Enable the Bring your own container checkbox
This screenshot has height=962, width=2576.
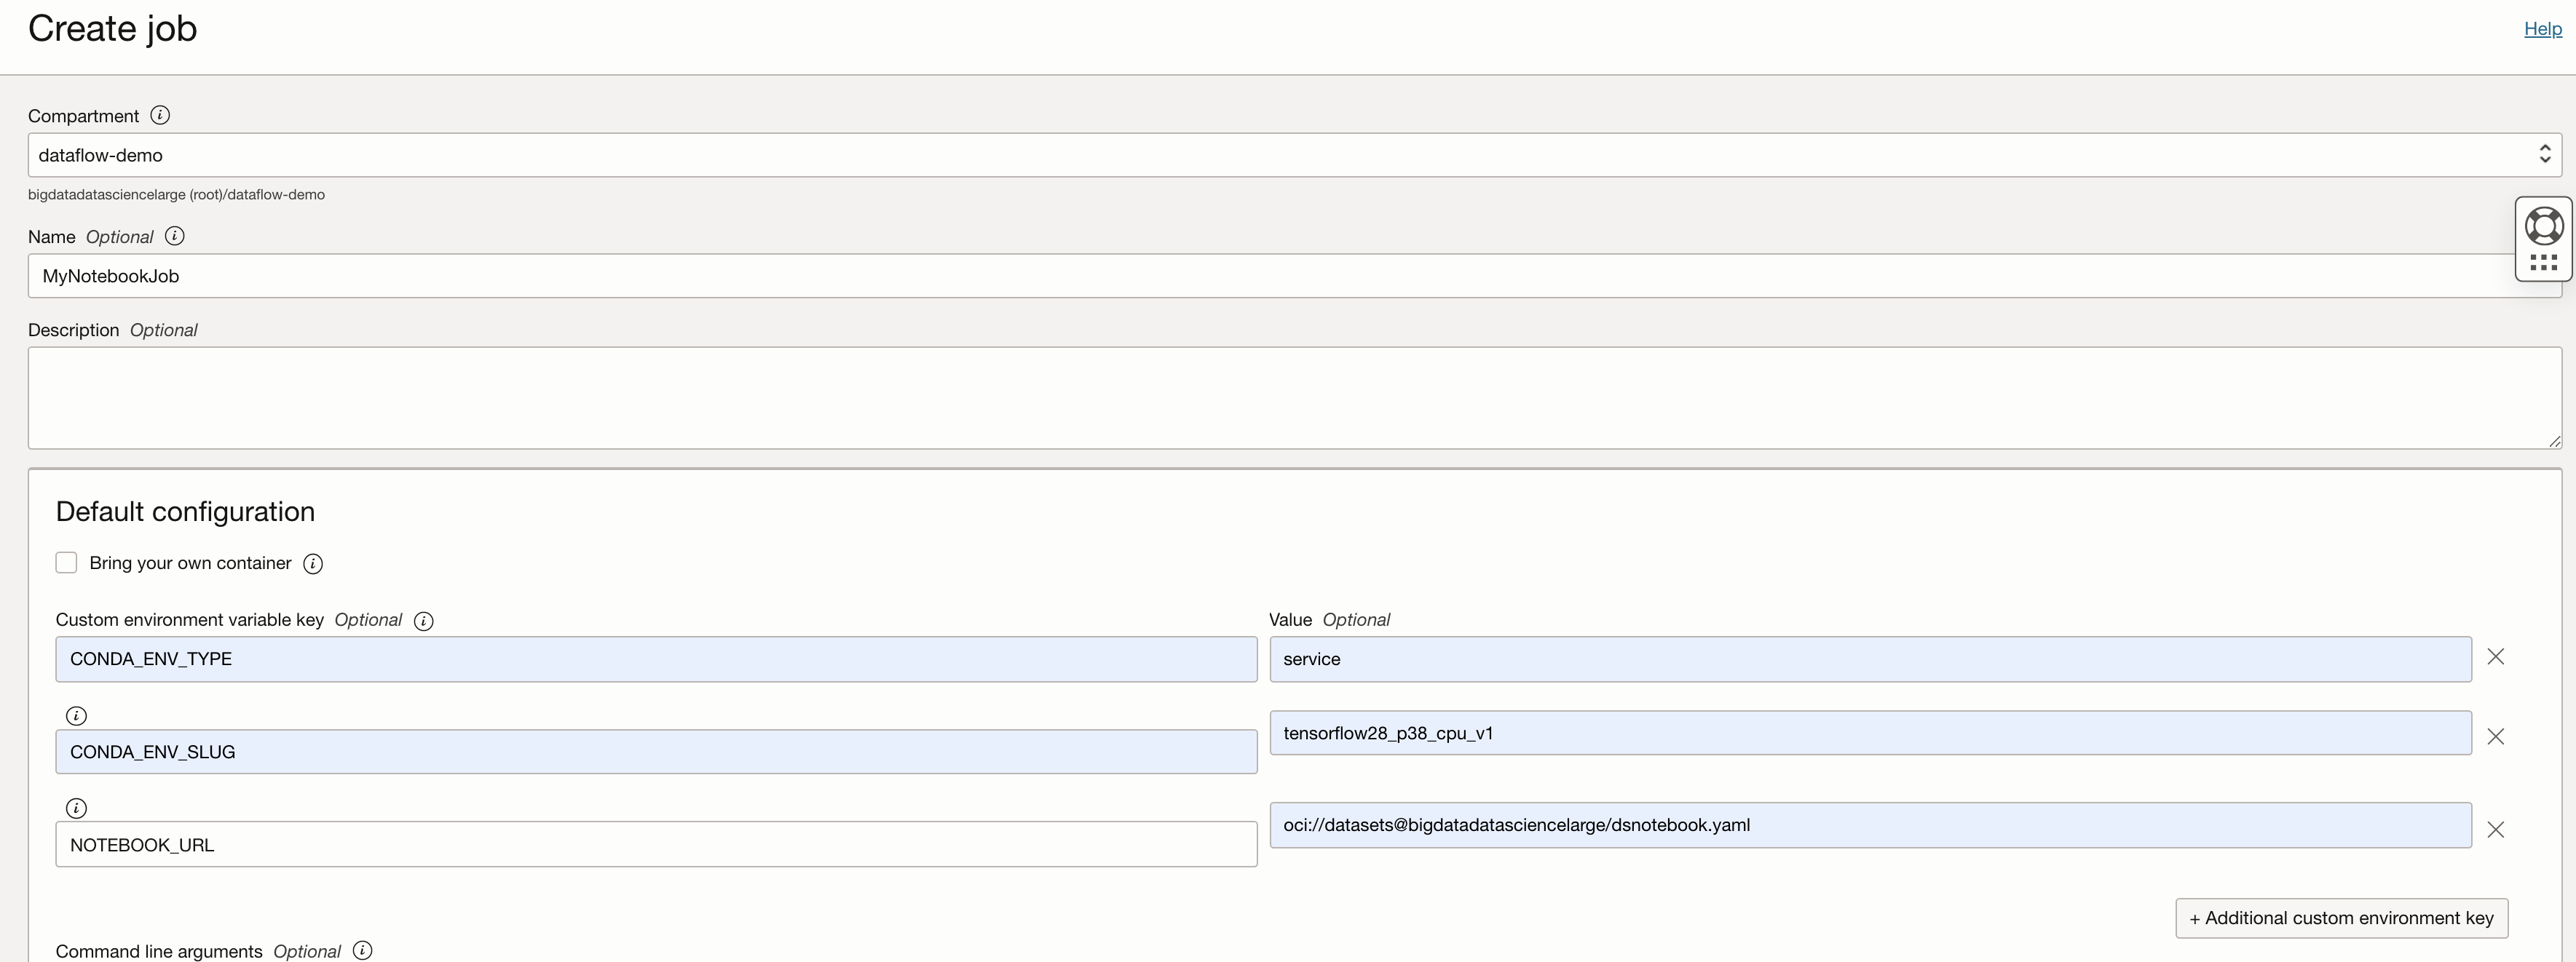(66, 563)
